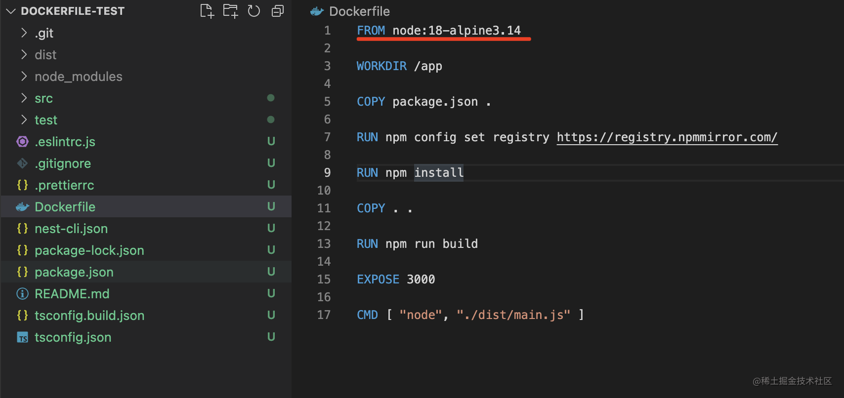The height and width of the screenshot is (398, 844).
Task: Click the Dockerfile breadcrumb label
Action: click(x=359, y=11)
